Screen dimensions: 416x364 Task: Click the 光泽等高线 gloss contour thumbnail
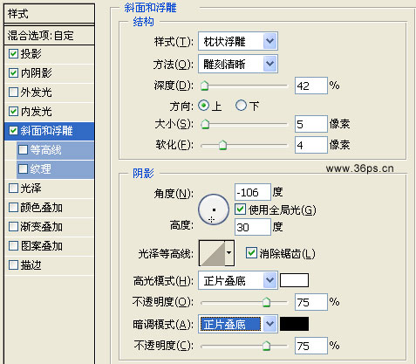pyautogui.click(x=212, y=253)
